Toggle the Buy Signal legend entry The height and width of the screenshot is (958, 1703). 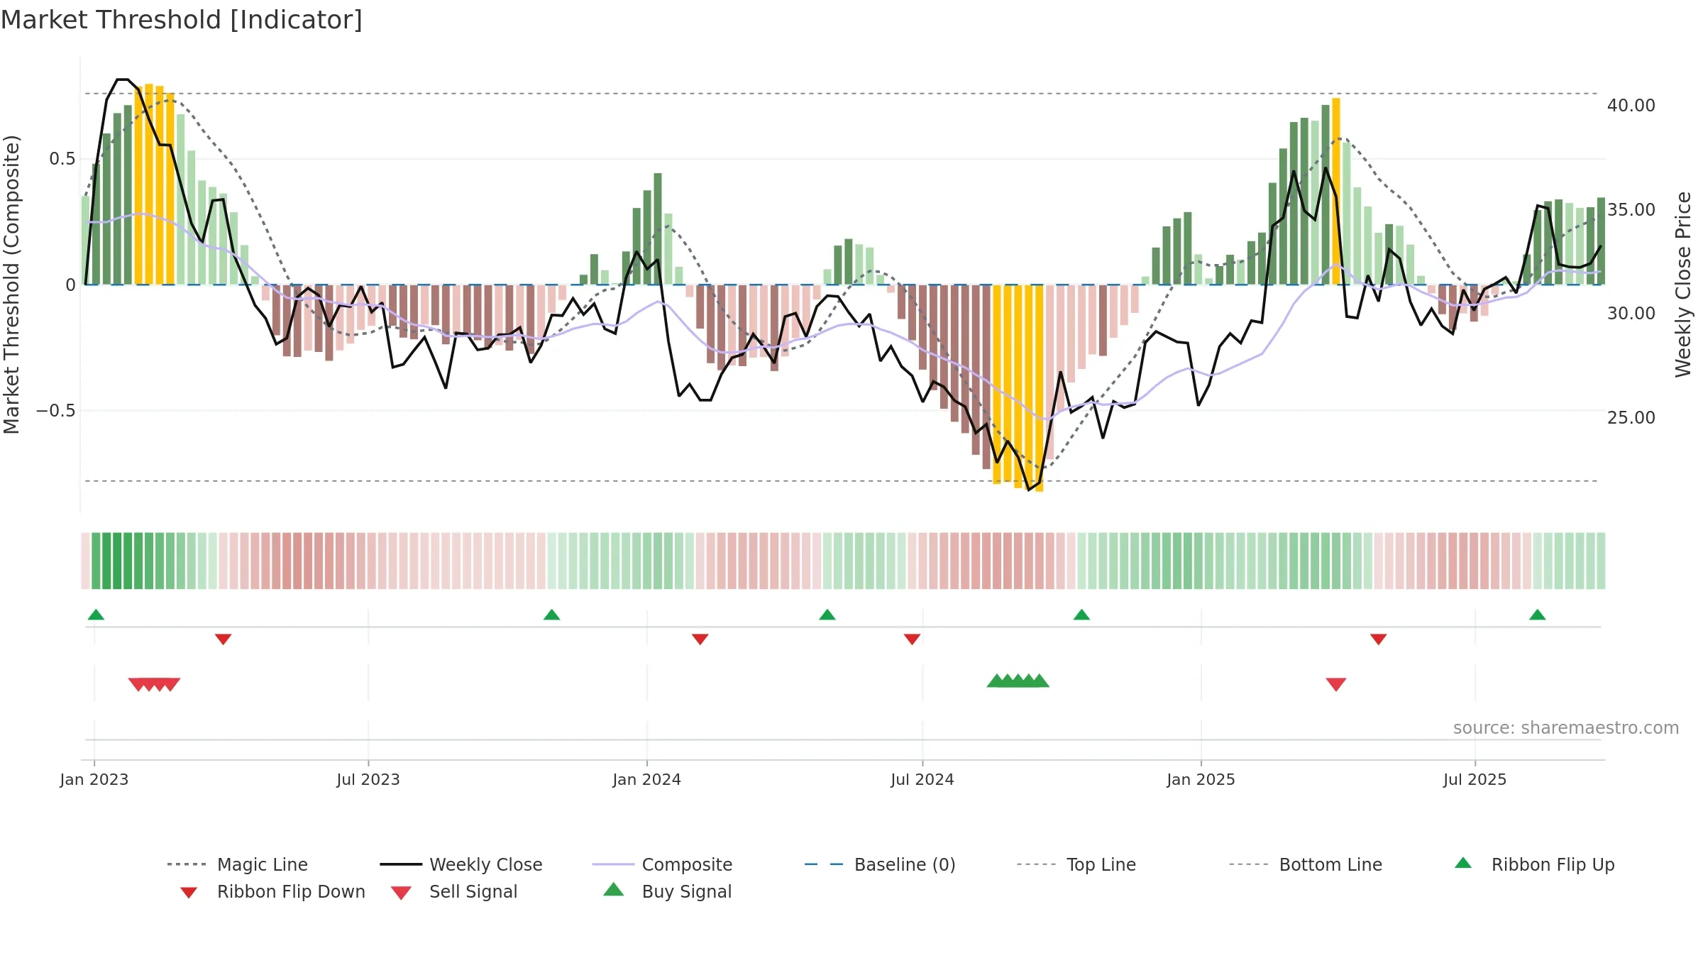667,891
